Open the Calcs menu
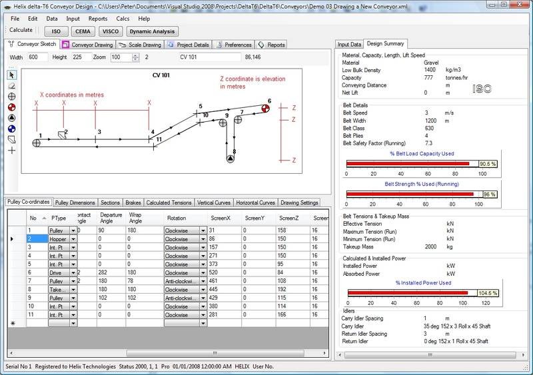Image resolution: width=533 pixels, height=375 pixels. coord(123,19)
